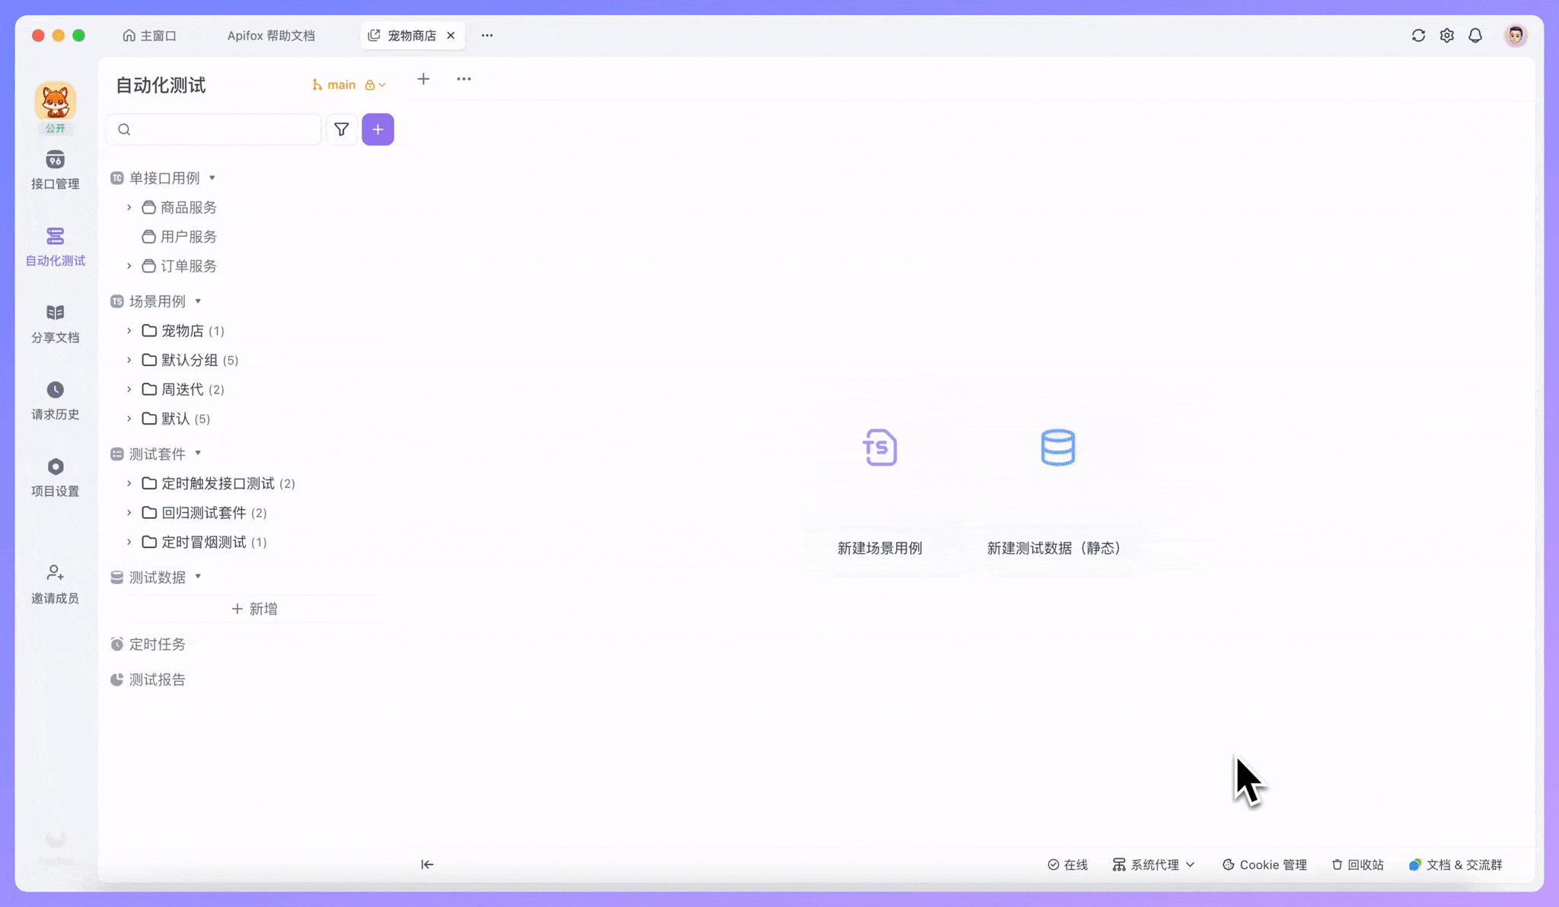Image resolution: width=1559 pixels, height=907 pixels.
Task: Switch to the Apifox 帮助文档 tab
Action: 271,35
